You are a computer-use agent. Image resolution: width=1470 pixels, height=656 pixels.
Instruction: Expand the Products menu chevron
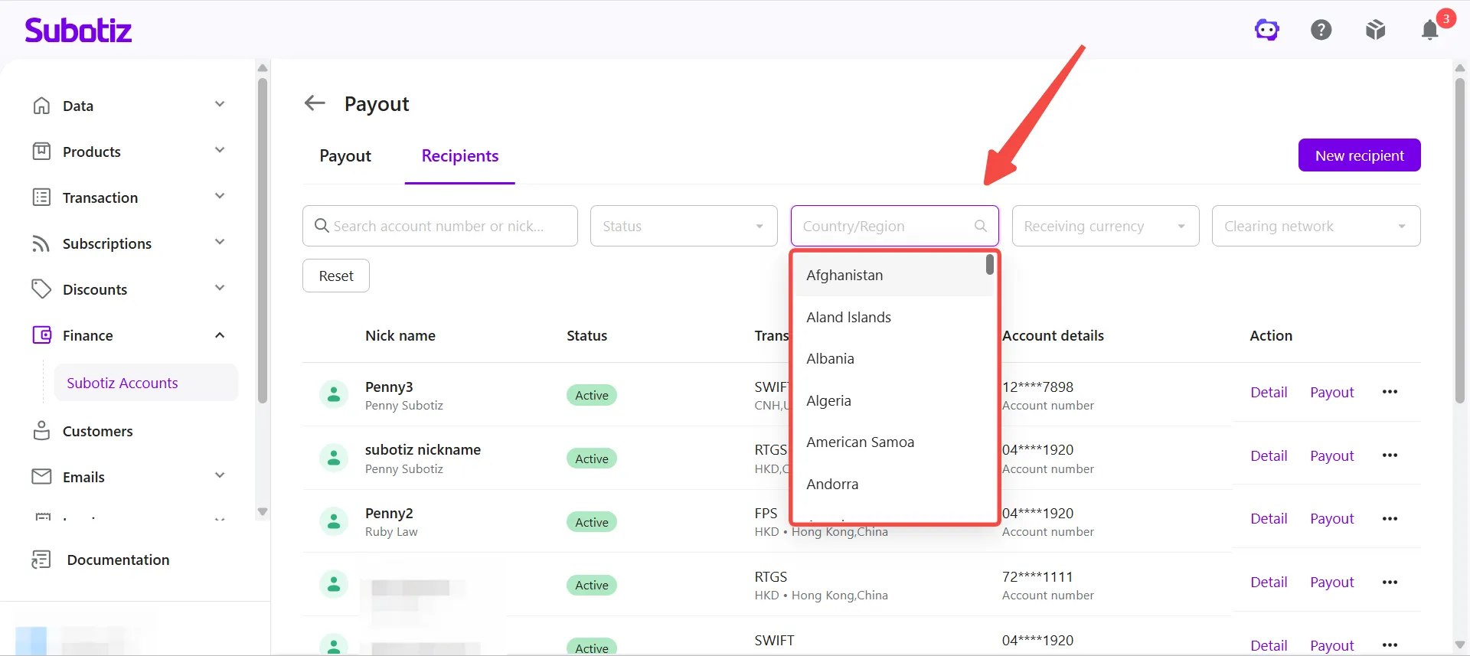[x=220, y=150]
